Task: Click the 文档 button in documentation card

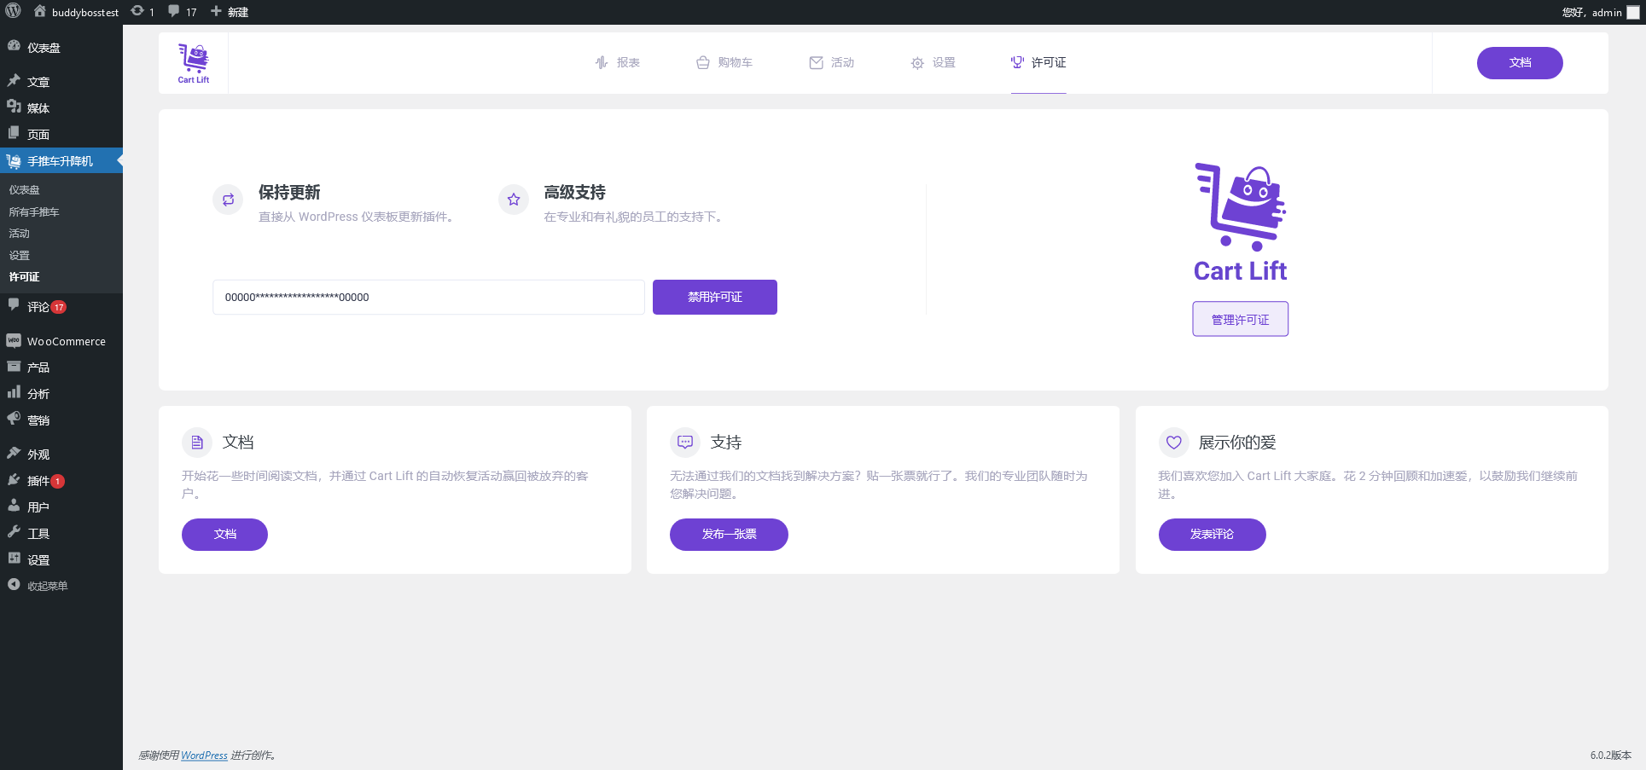Action: pyautogui.click(x=224, y=535)
